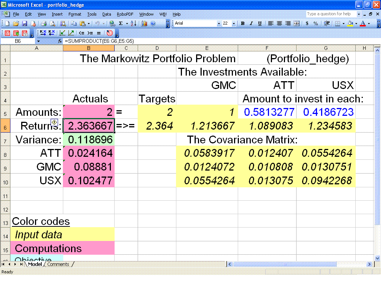The image size is (381, 286).
Task: Add a less-than-or-equal constraint
Action: coord(81,33)
